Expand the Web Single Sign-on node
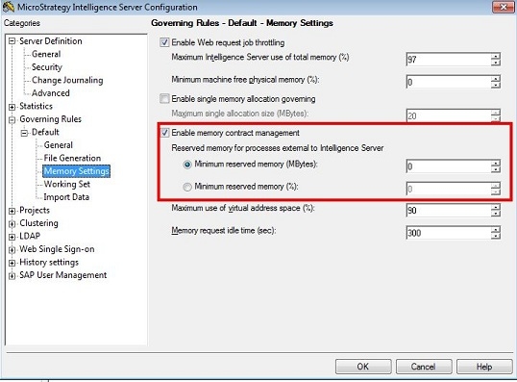The height and width of the screenshot is (382, 517). [x=12, y=249]
